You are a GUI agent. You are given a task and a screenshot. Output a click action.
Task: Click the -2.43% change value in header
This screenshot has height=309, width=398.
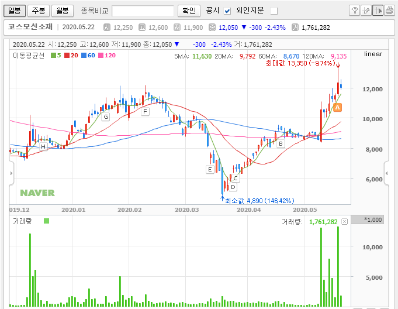point(275,28)
